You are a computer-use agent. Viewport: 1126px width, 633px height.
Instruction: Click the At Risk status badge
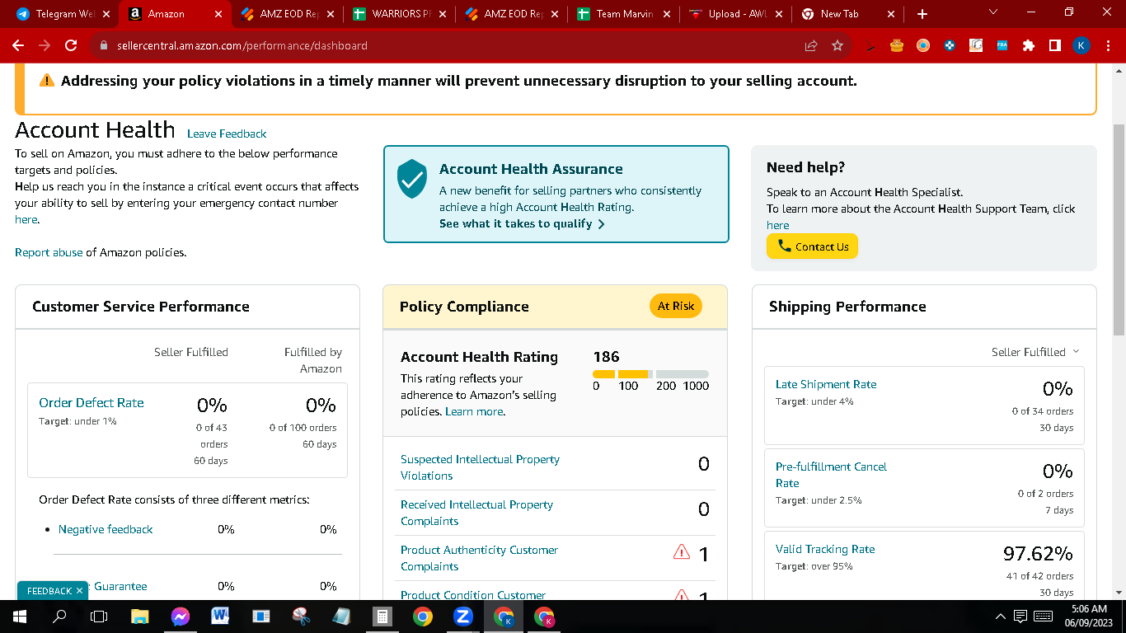coord(676,306)
